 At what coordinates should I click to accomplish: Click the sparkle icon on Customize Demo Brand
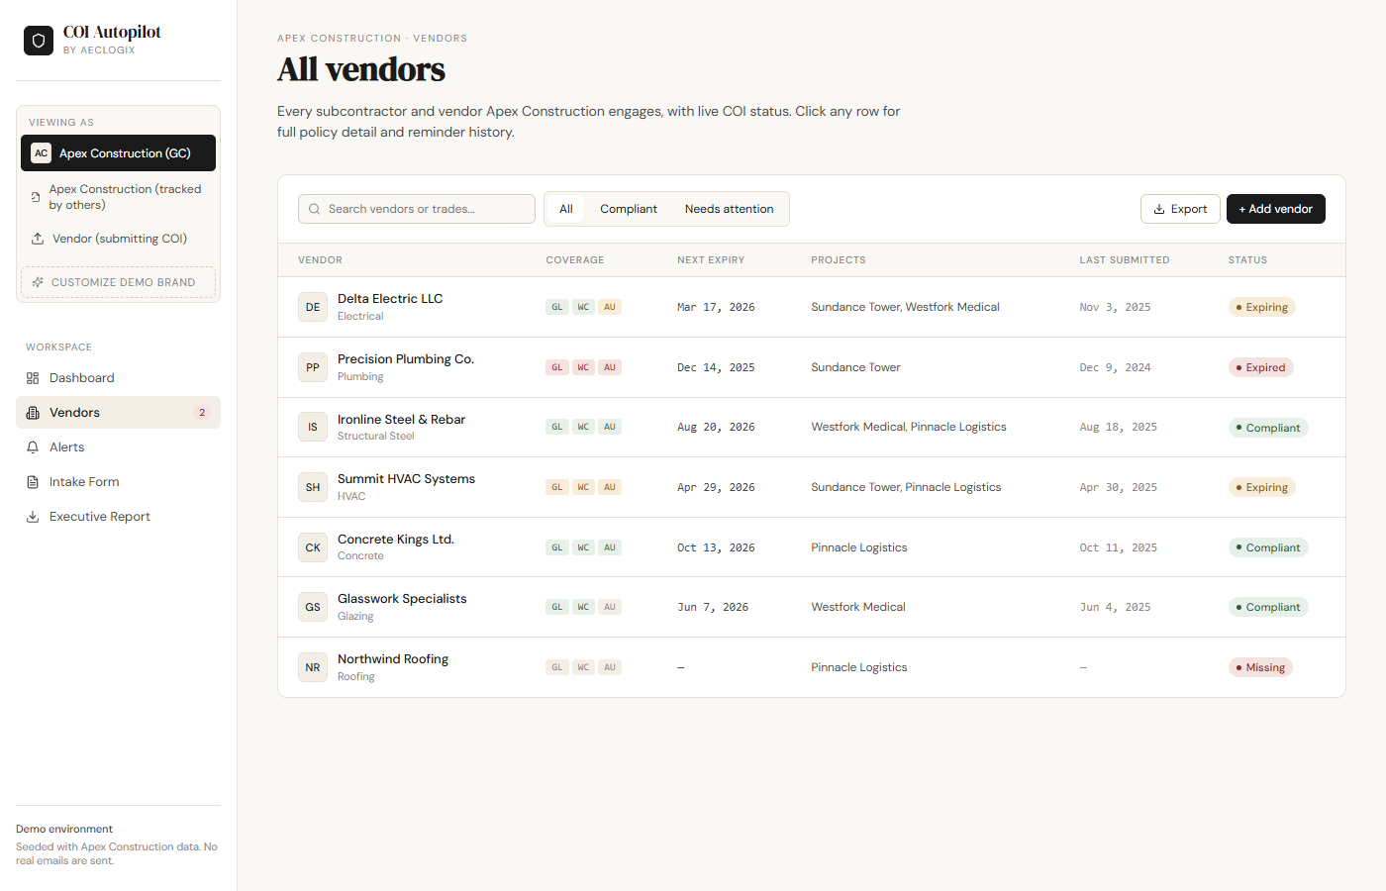37,282
